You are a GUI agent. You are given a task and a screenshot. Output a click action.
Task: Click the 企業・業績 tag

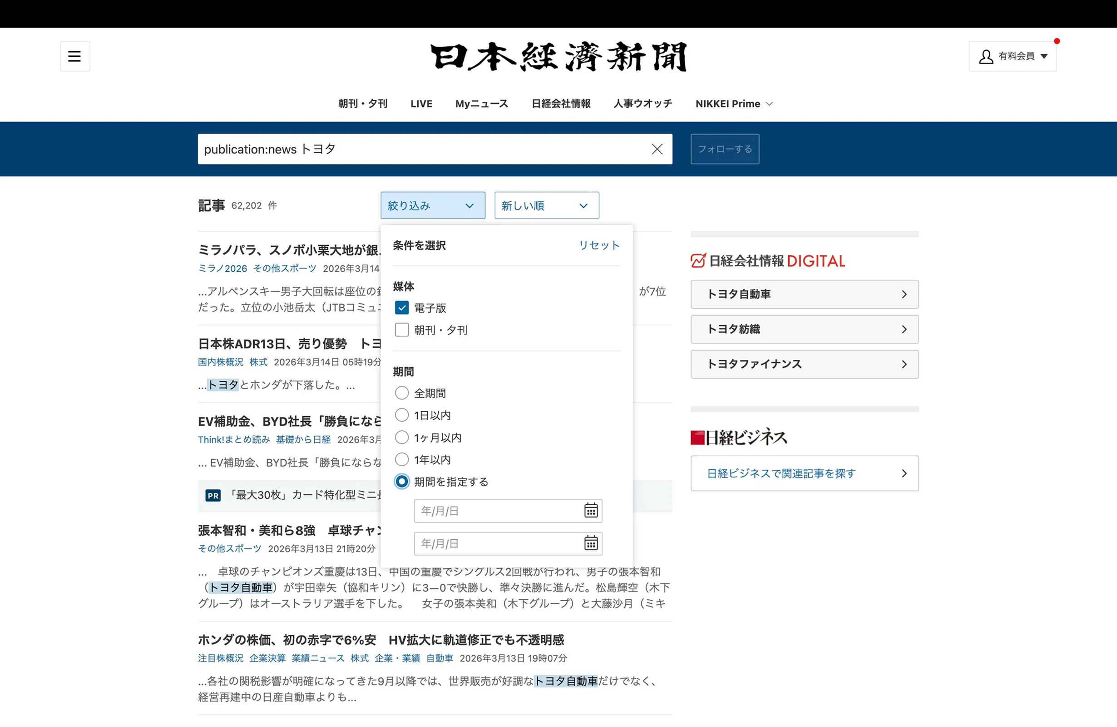pyautogui.click(x=397, y=658)
